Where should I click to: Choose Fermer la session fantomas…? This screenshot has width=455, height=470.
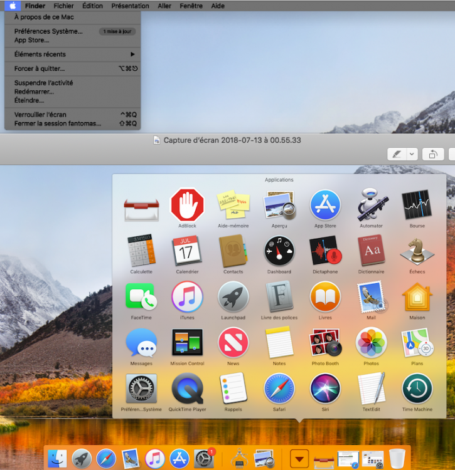coord(73,123)
